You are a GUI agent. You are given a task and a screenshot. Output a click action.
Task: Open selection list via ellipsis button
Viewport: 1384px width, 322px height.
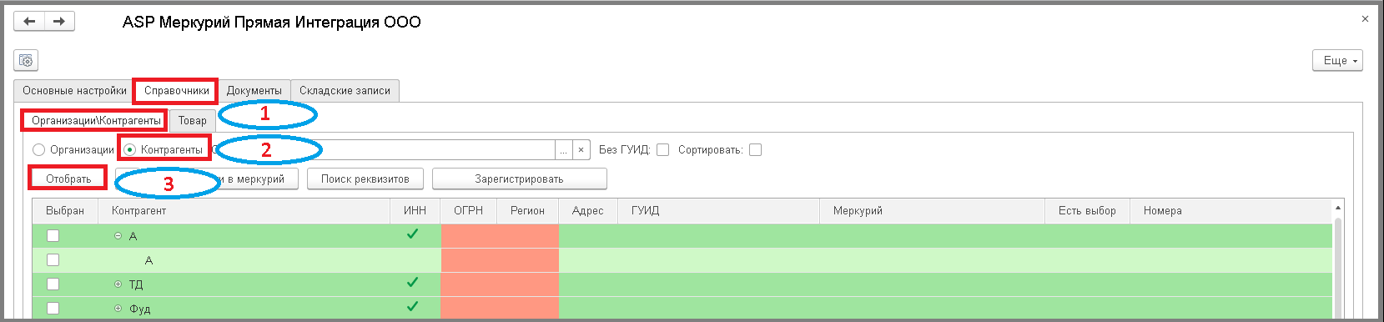[x=564, y=150]
